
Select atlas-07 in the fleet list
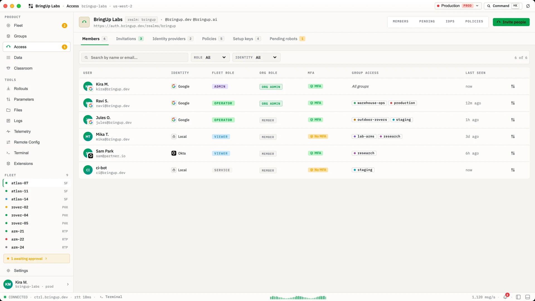37,183
